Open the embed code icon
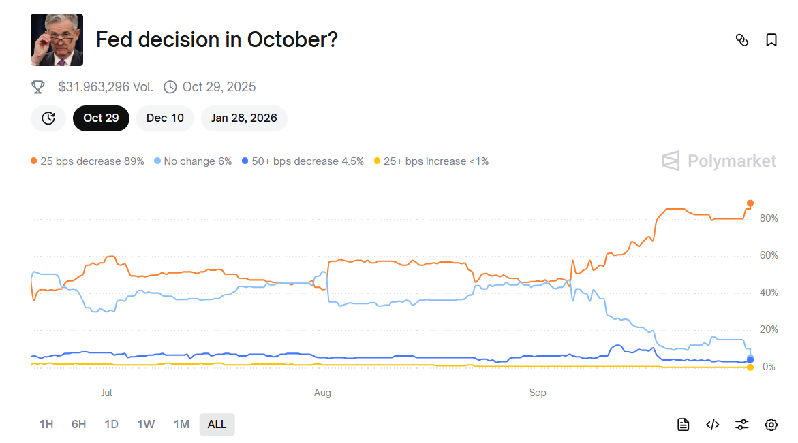Viewport: 798px width, 443px height. (x=713, y=425)
